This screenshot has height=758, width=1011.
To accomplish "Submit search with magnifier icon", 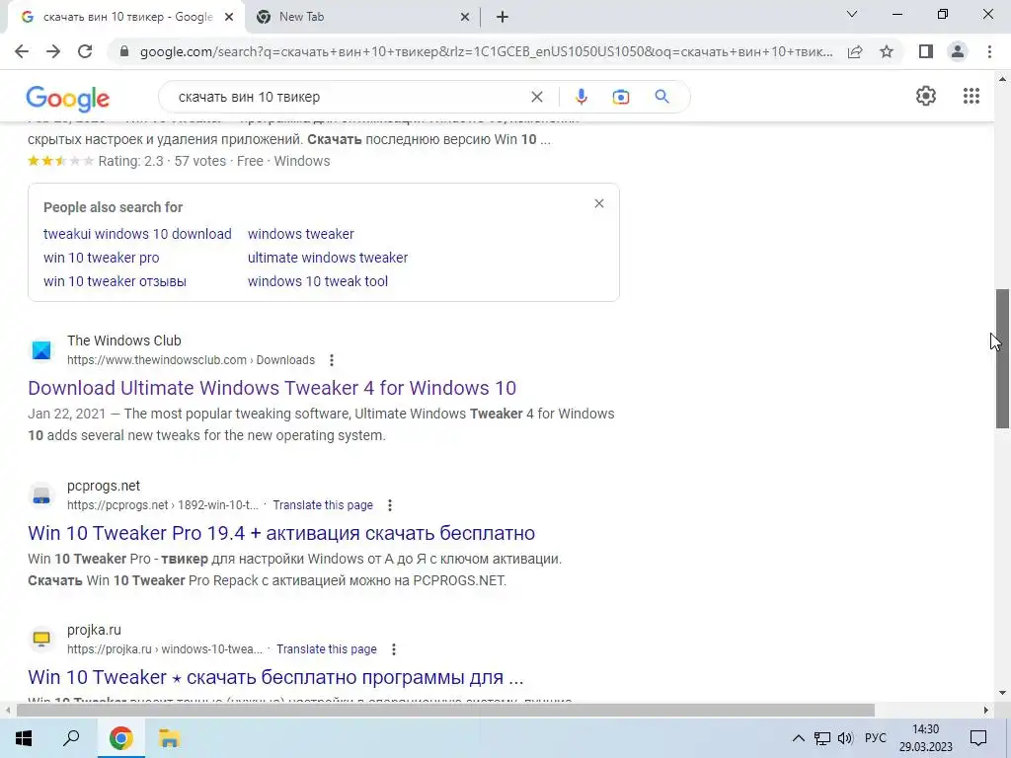I will pyautogui.click(x=661, y=97).
